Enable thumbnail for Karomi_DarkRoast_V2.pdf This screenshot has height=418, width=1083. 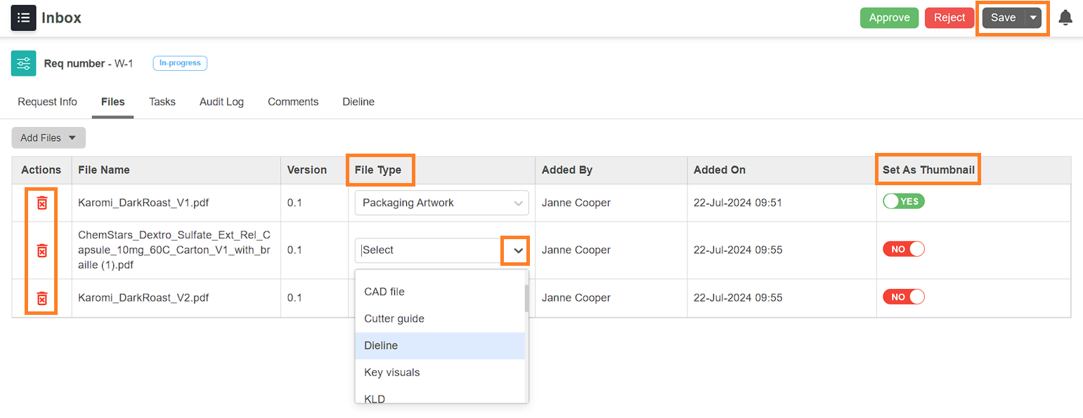point(904,297)
